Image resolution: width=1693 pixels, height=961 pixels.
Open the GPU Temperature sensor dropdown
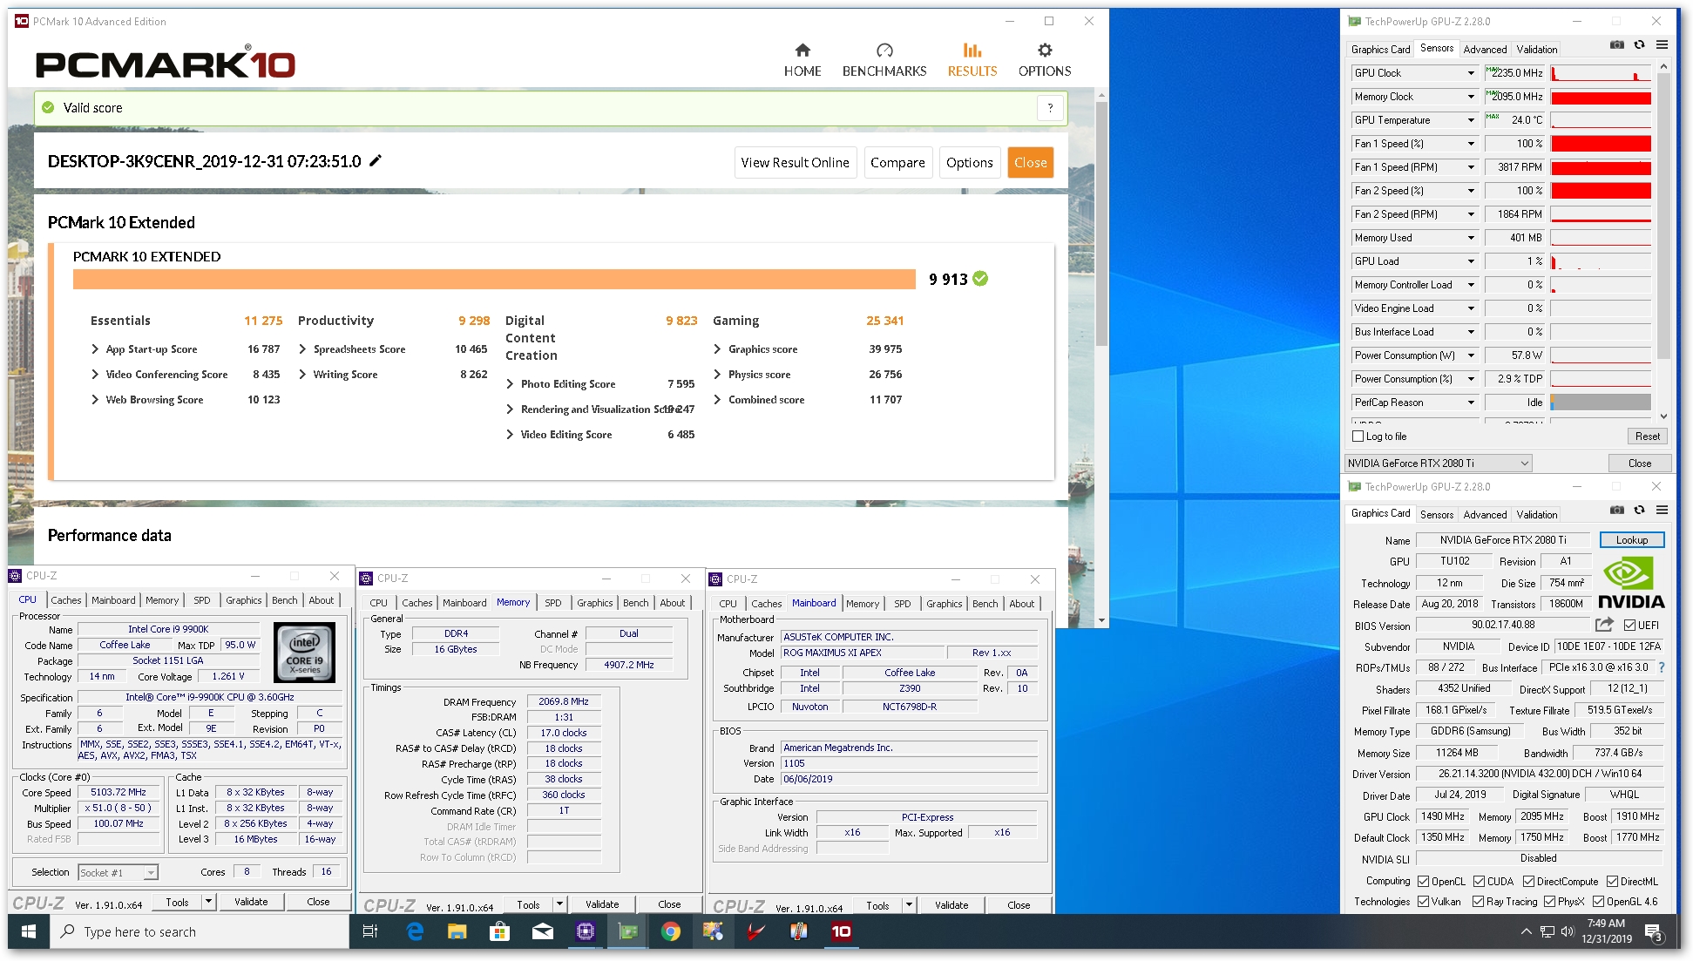click(1471, 120)
